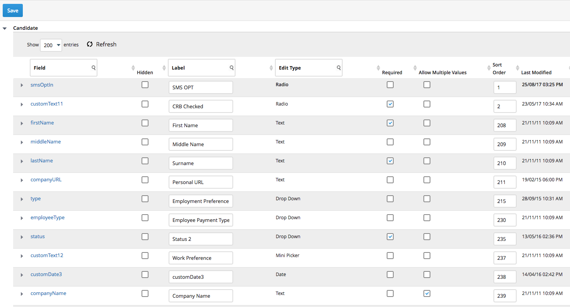570x307 pixels.
Task: Click the Save button
Action: coord(13,10)
